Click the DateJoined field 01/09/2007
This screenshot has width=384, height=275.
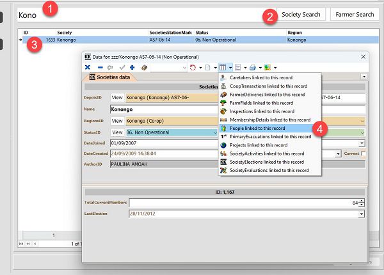[164, 143]
